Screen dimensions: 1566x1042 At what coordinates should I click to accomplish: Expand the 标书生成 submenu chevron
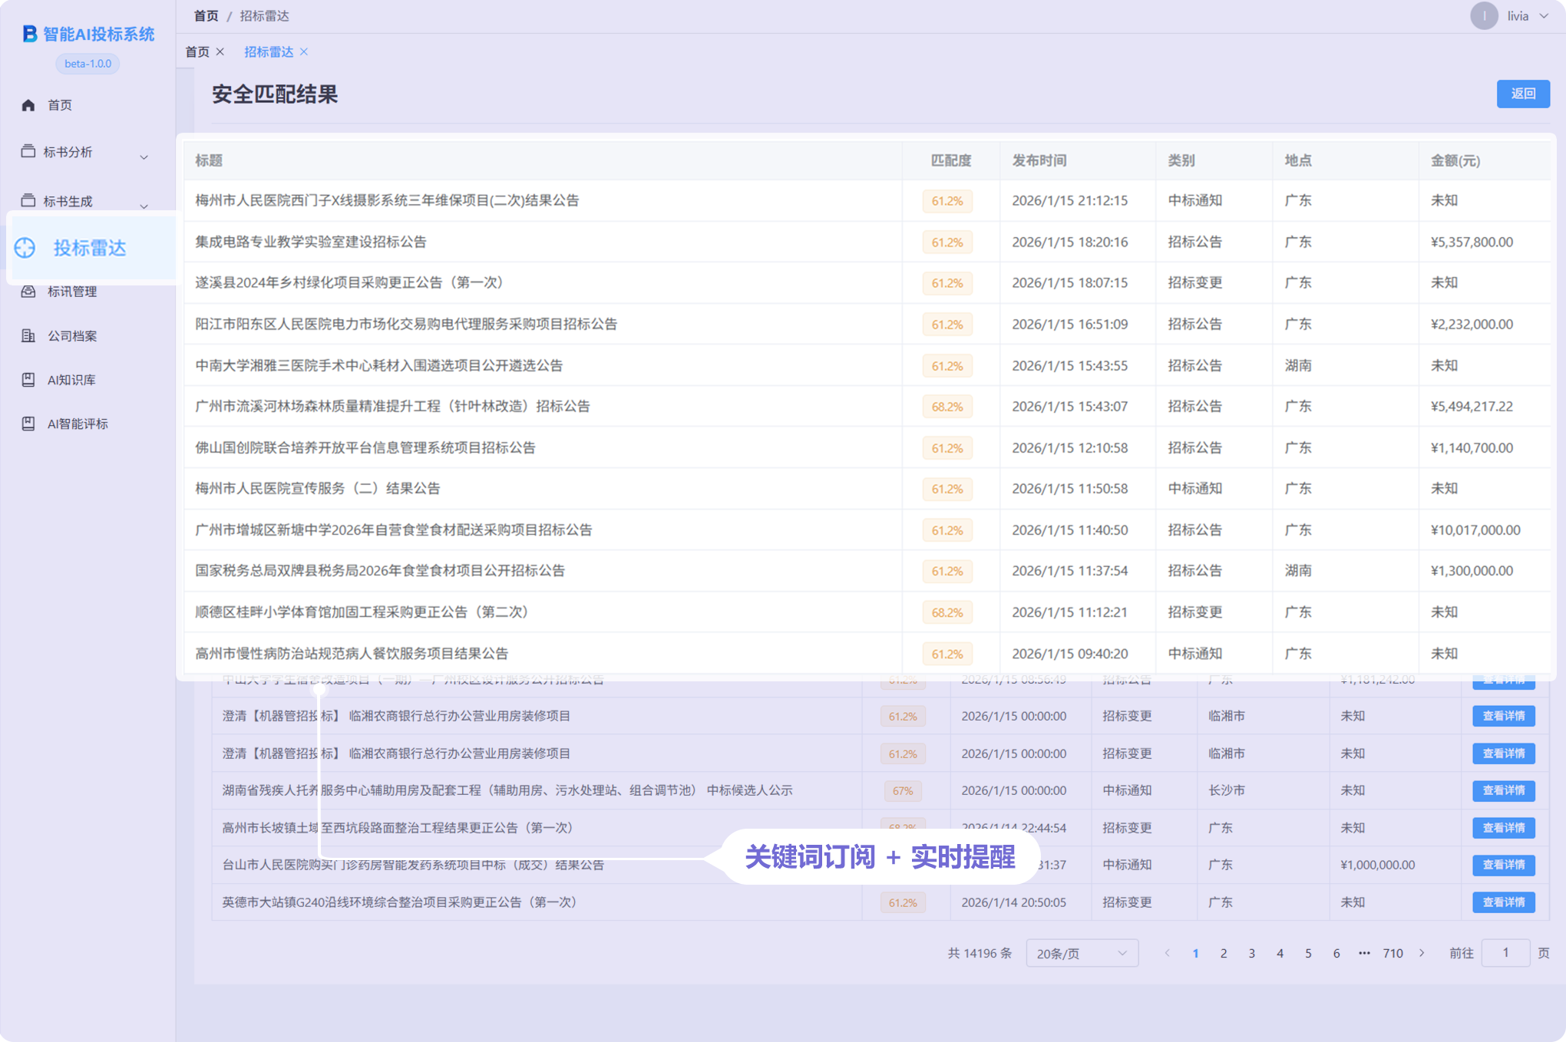click(144, 205)
